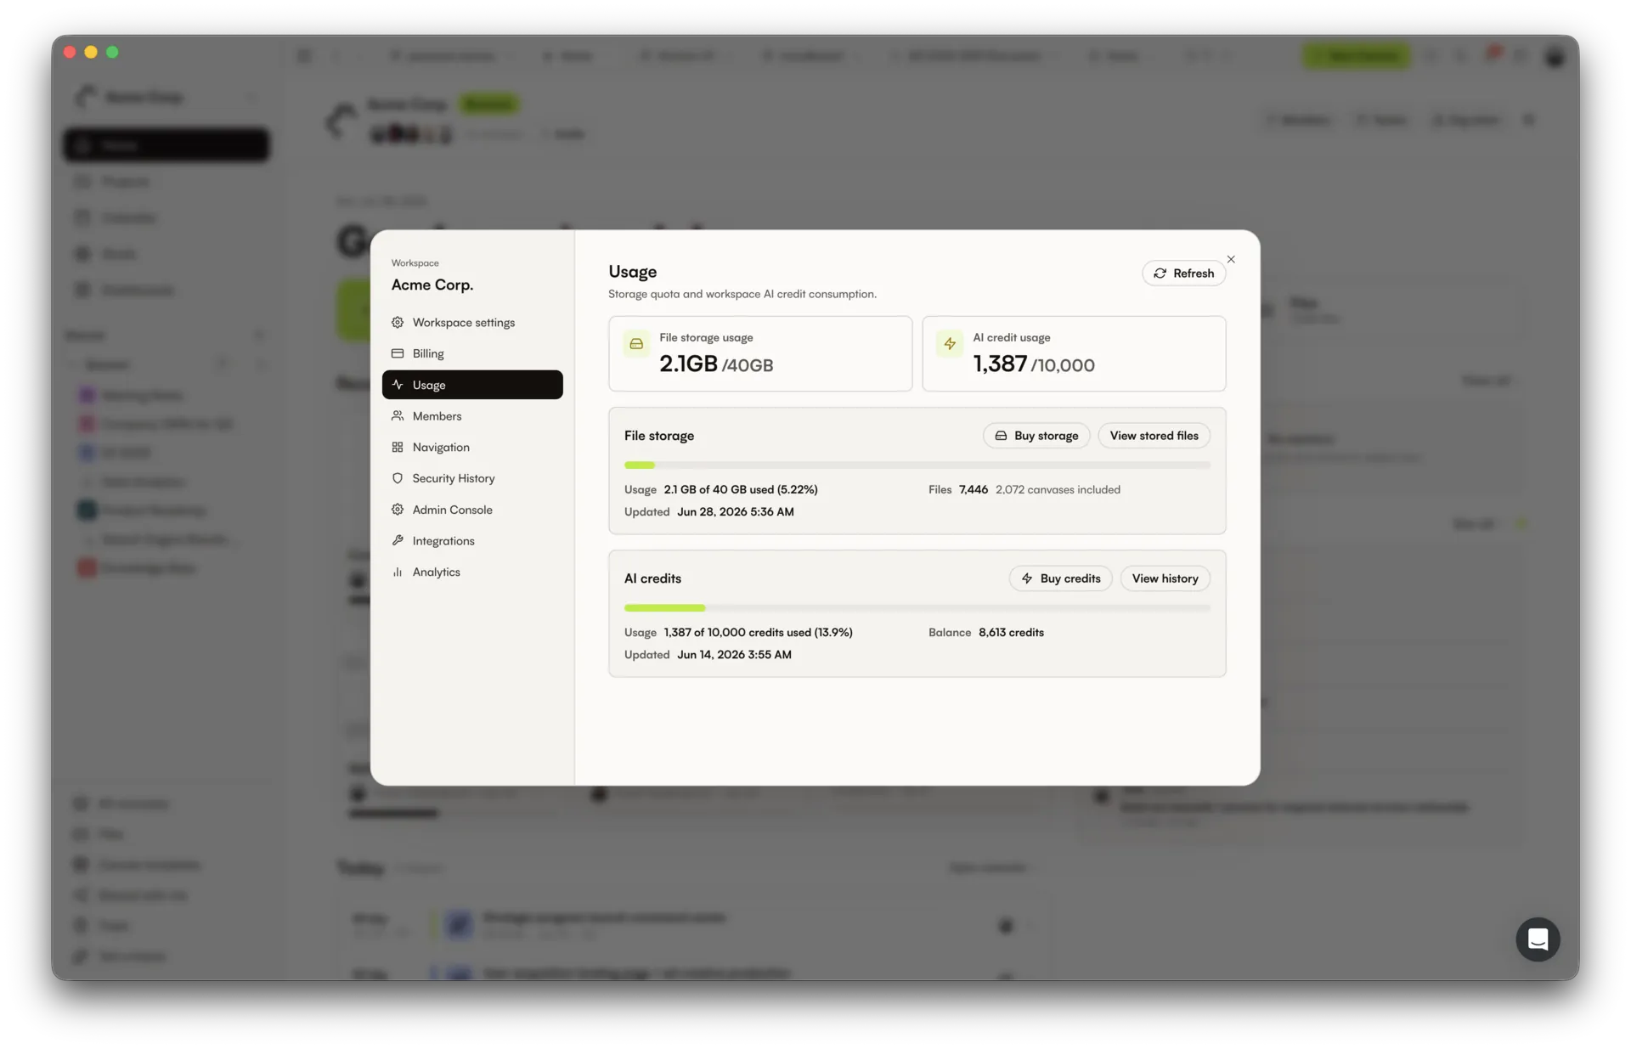Open the Billing section
Image resolution: width=1631 pixels, height=1049 pixels.
[472, 353]
